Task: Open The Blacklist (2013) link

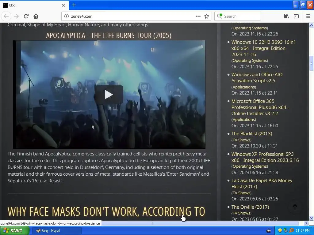Action: [x=252, y=133]
